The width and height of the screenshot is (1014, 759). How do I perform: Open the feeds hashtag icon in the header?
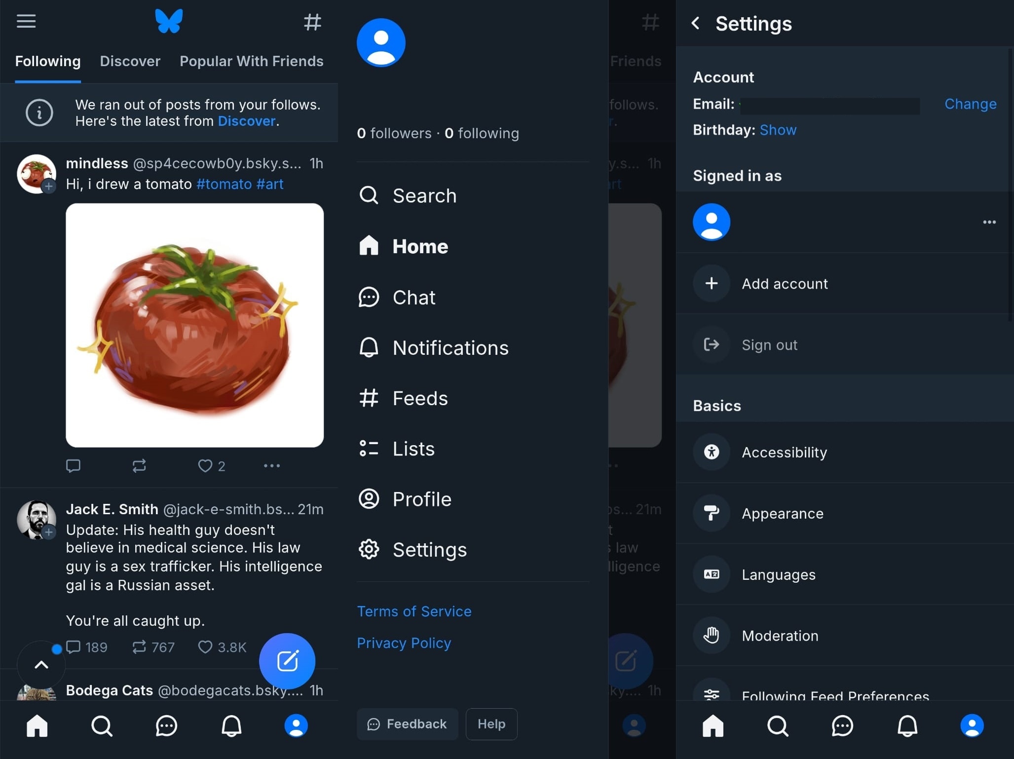pos(312,22)
